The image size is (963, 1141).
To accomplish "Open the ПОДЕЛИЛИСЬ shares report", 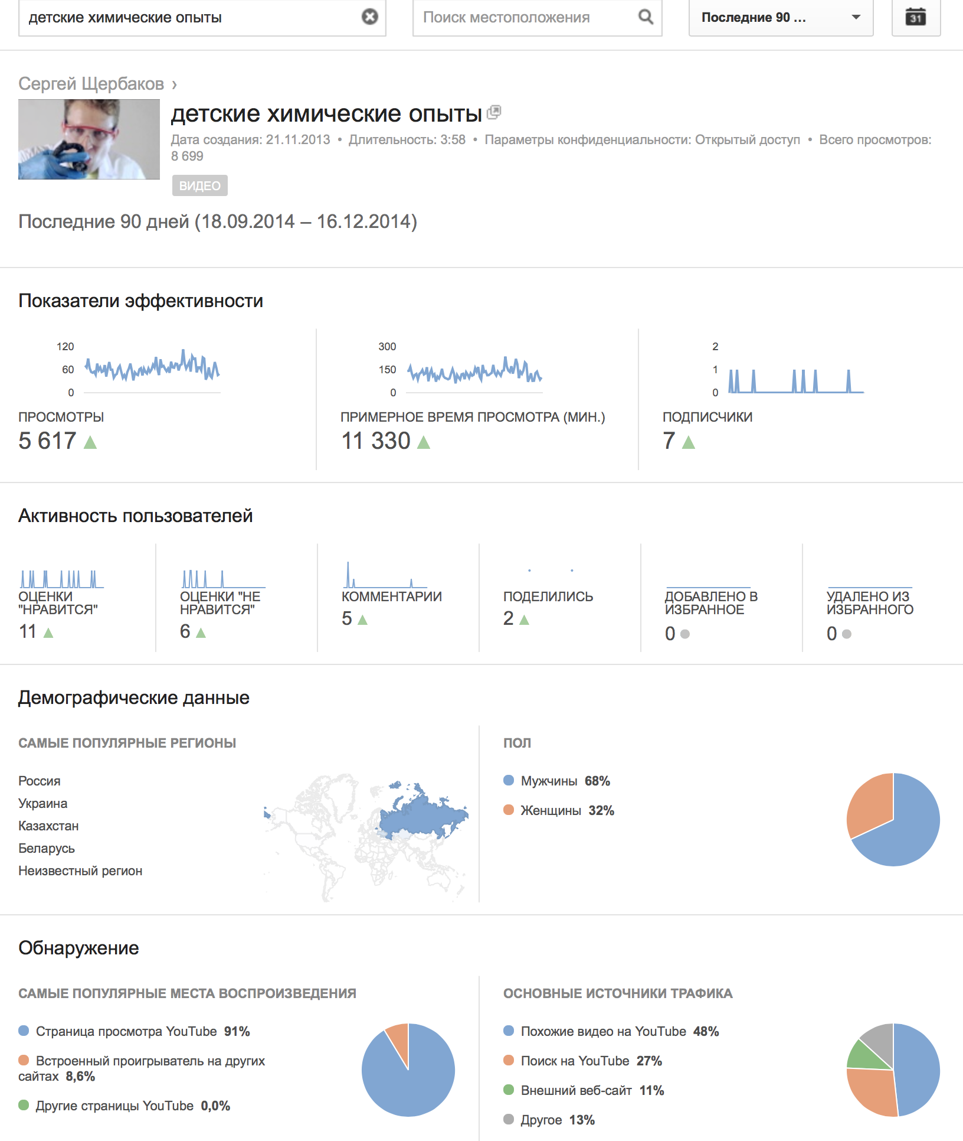I will coord(548,596).
